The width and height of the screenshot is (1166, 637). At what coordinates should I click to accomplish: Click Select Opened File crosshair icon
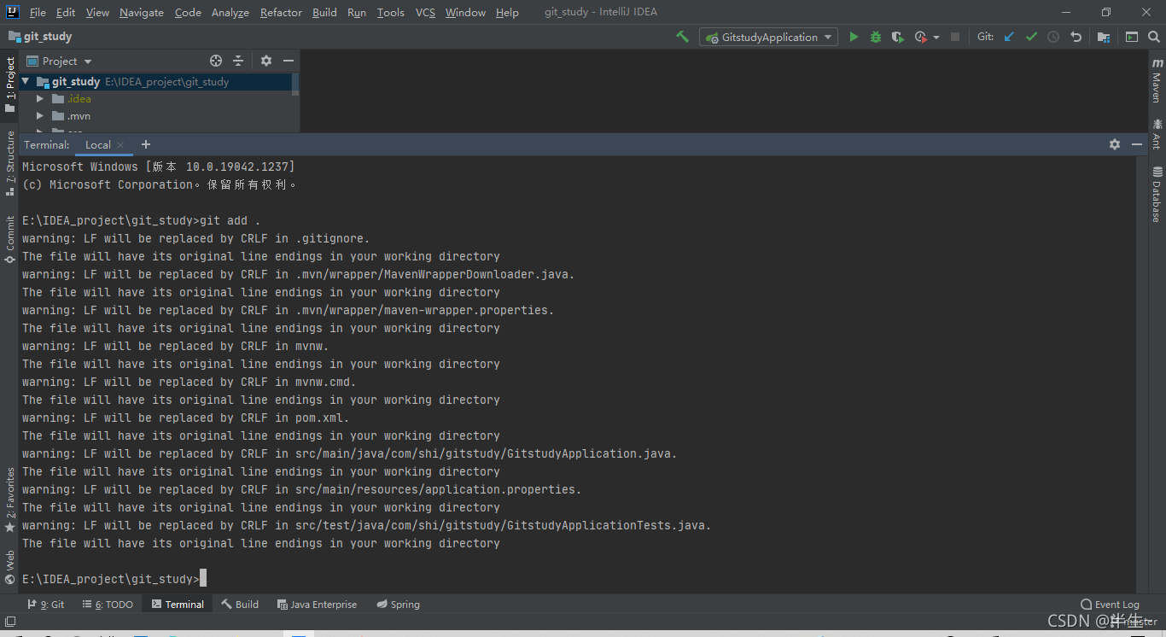point(216,61)
